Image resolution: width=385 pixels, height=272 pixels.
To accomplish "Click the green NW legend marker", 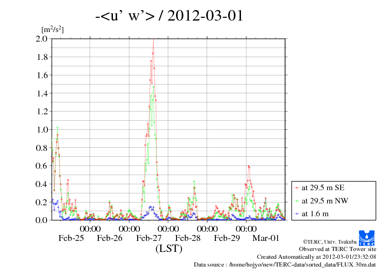I will [297, 201].
